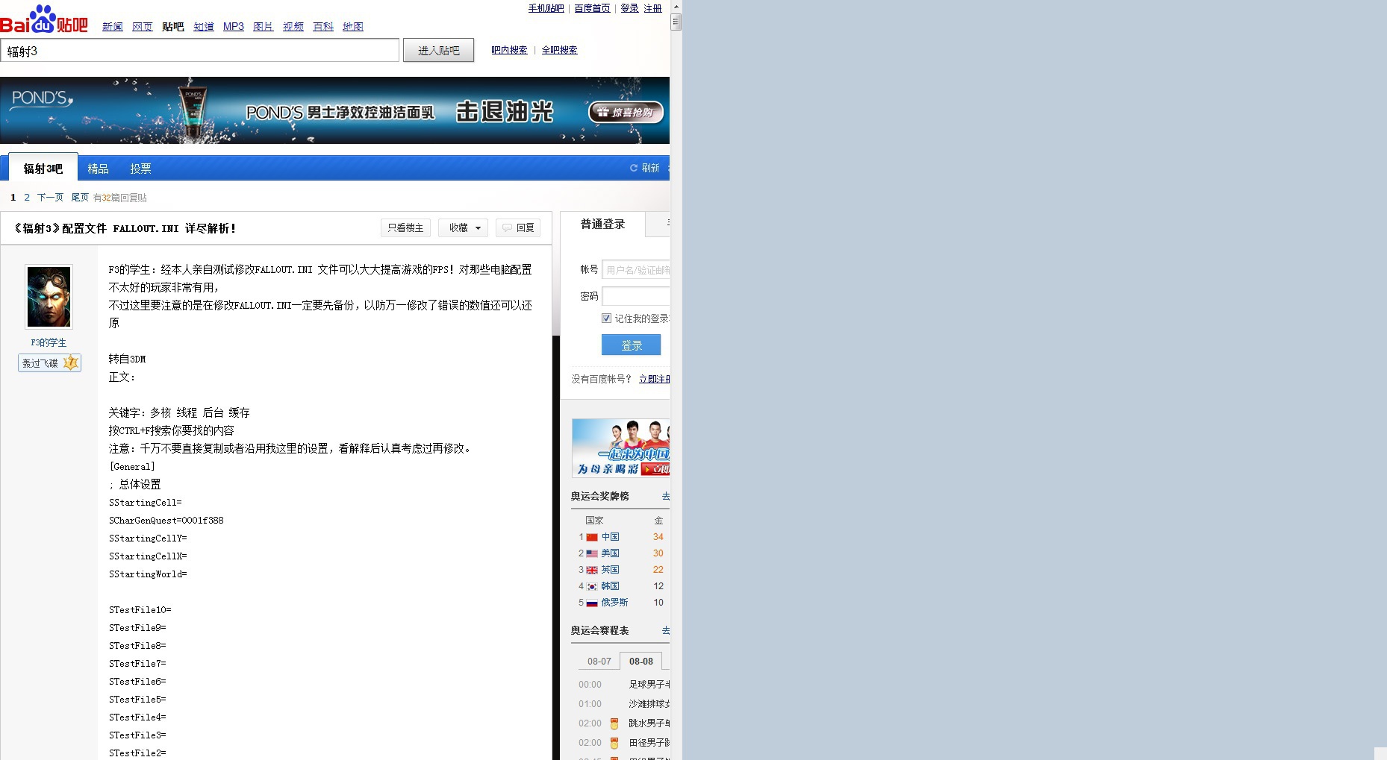Open the MP3 navigation link
Screen dimensions: 1387x760
pos(234,27)
